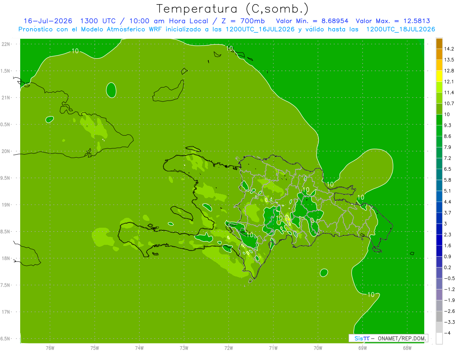Click the 73W longitude axis label
This screenshot has height=353, width=457.
tap(184, 348)
